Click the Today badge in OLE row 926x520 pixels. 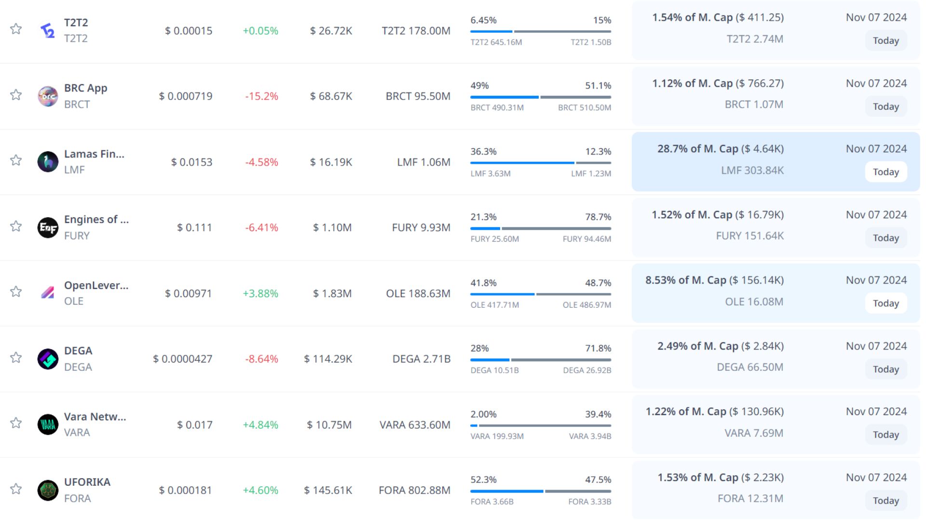point(885,303)
